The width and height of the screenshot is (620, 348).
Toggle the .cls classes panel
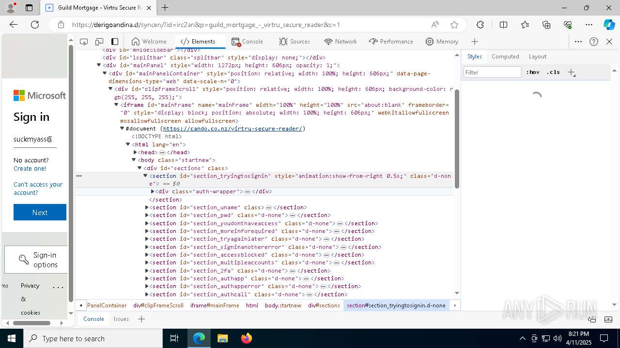pos(553,72)
